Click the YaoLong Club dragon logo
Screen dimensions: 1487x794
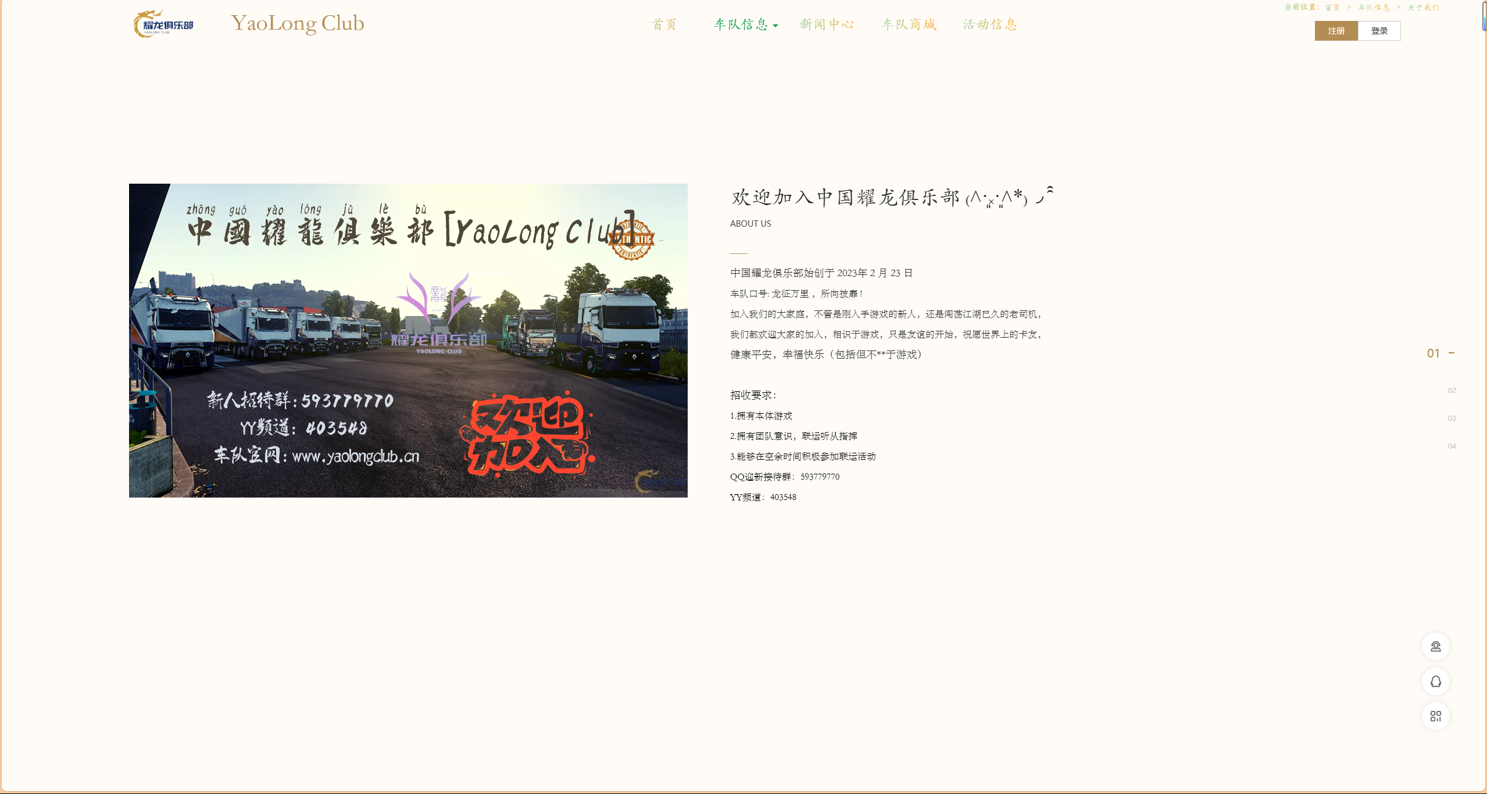click(163, 24)
